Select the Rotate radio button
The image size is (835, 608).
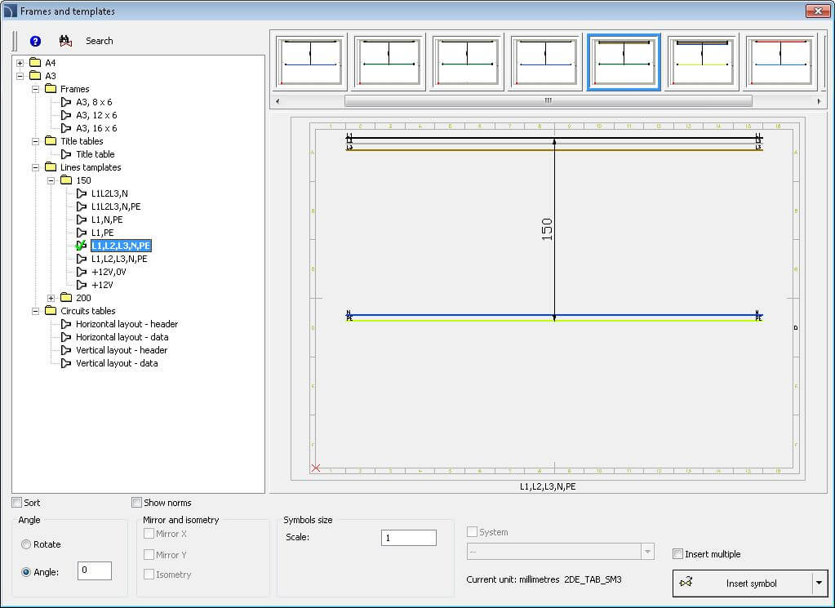coord(27,544)
